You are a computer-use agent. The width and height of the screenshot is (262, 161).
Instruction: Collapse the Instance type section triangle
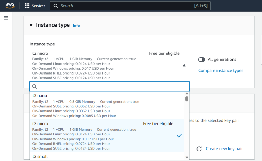[x=31, y=25]
